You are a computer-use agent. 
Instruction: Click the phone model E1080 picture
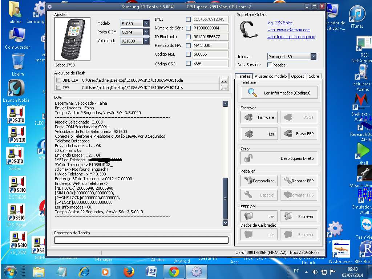[x=73, y=39]
